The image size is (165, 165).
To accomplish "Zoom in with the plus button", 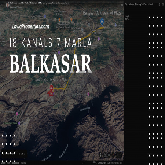I will click(121, 155).
